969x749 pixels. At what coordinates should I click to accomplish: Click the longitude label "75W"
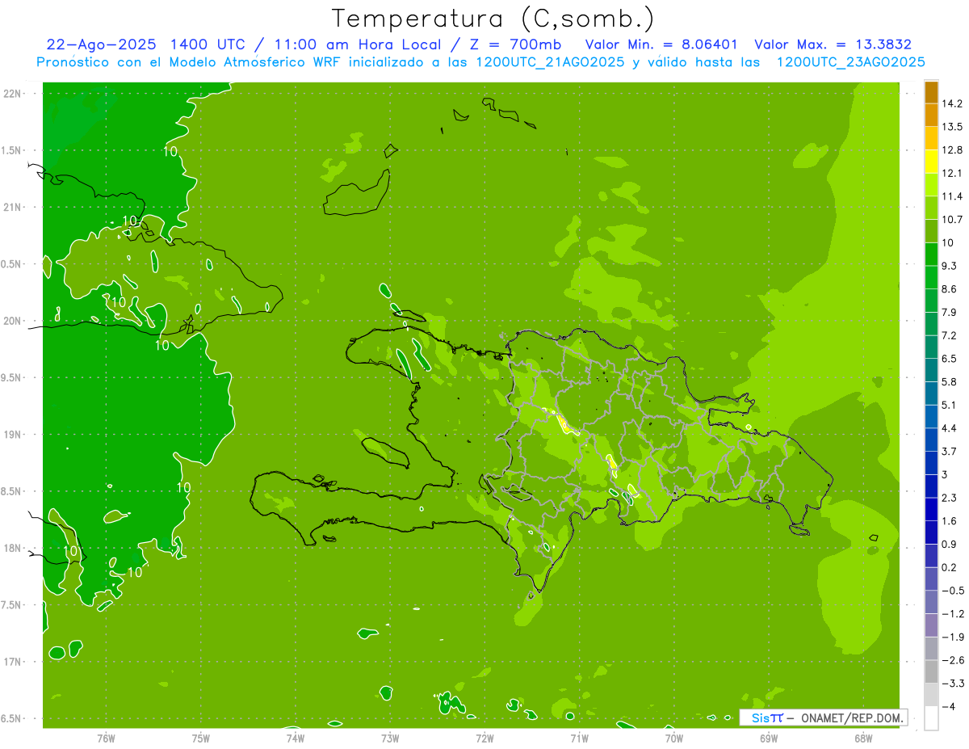(x=201, y=738)
